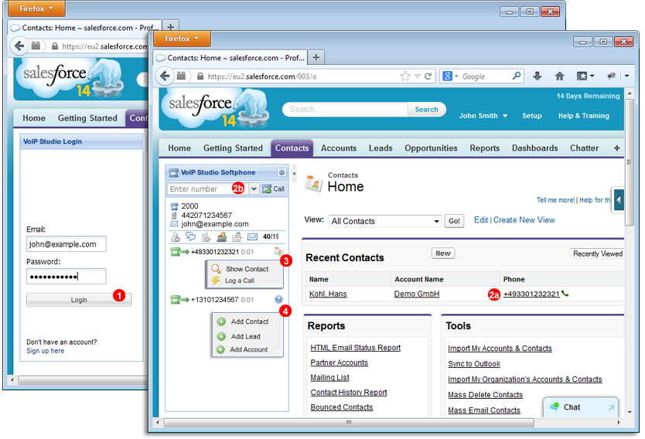Viewport: 645px width, 439px height.
Task: Collapse the softphone sidebar with the arrow
Action: [294, 173]
